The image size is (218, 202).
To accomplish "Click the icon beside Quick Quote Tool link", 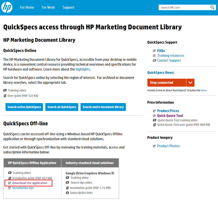I will (154, 116).
